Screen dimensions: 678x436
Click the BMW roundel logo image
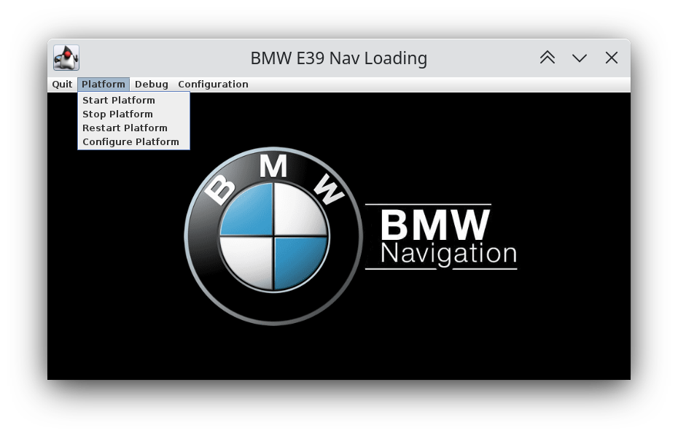(273, 236)
